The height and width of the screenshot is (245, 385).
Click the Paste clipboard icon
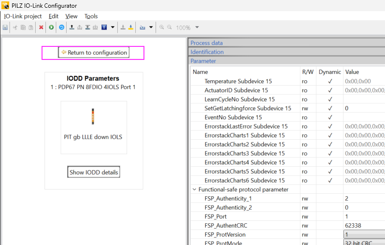click(x=31, y=27)
